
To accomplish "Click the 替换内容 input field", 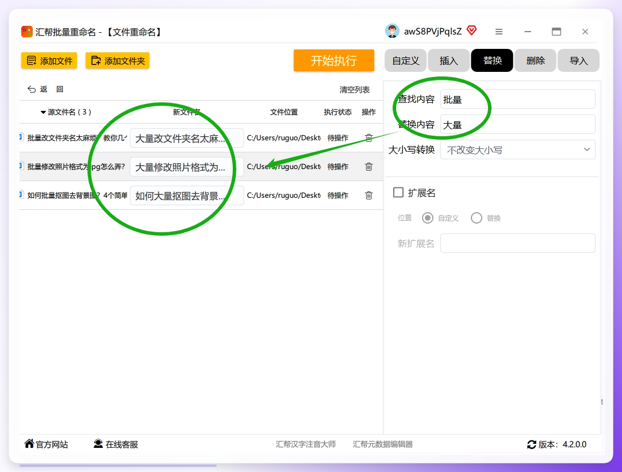I will (518, 125).
